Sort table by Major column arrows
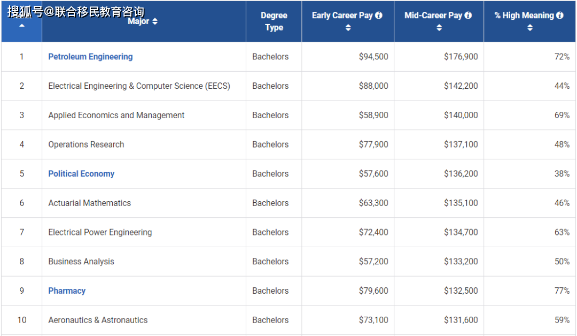The width and height of the screenshot is (577, 336). click(x=155, y=21)
